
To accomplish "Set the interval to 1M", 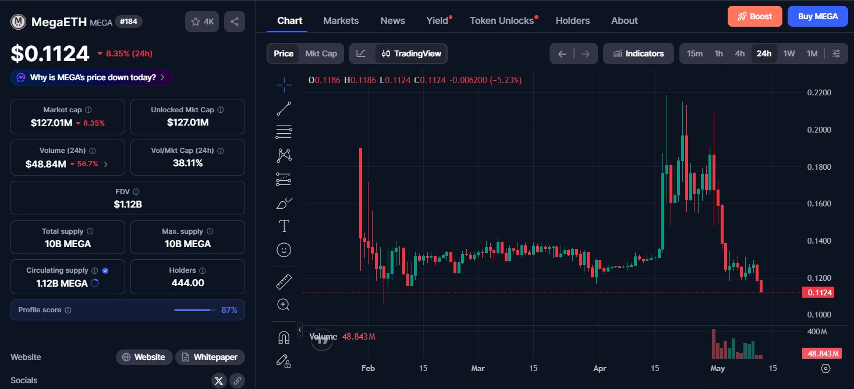I will point(812,53).
